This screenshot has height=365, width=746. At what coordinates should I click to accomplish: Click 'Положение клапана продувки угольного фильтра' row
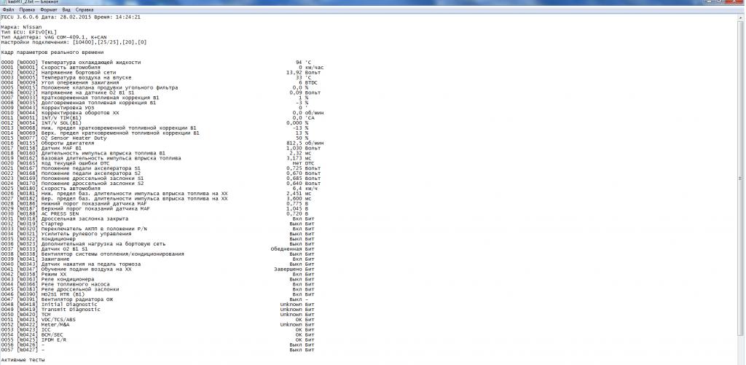[x=162, y=87]
